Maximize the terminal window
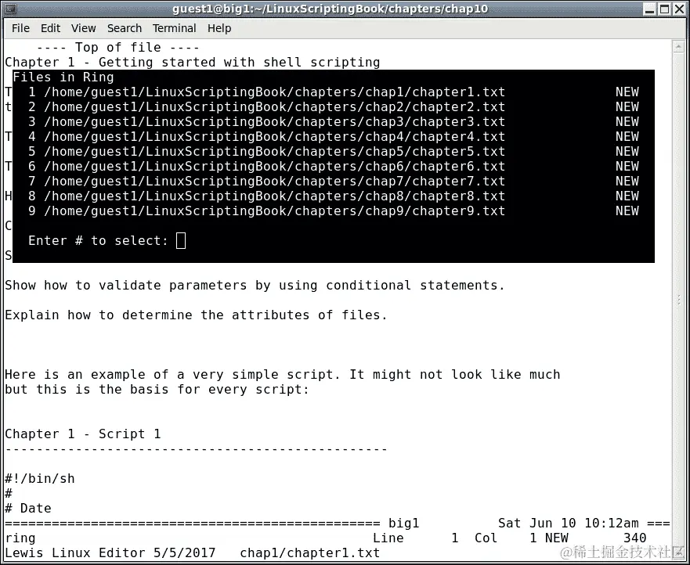The height and width of the screenshot is (565, 690). pos(664,9)
